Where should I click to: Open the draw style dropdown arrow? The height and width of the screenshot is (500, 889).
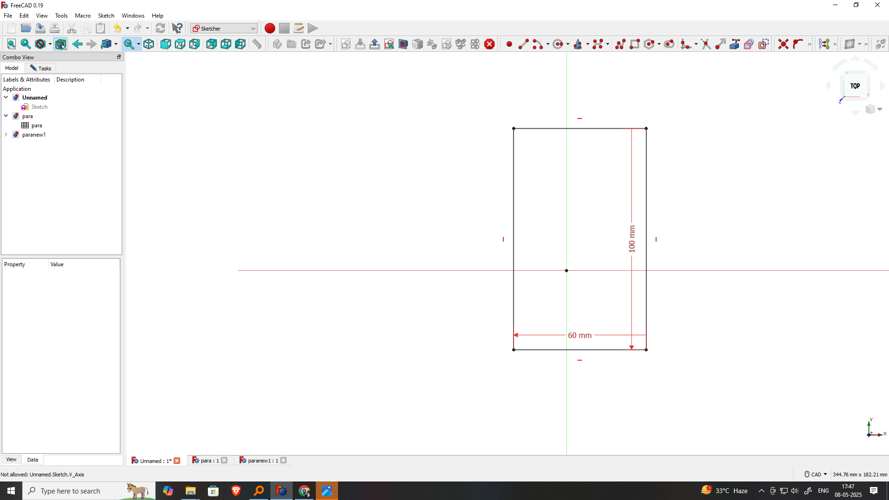[x=50, y=44]
